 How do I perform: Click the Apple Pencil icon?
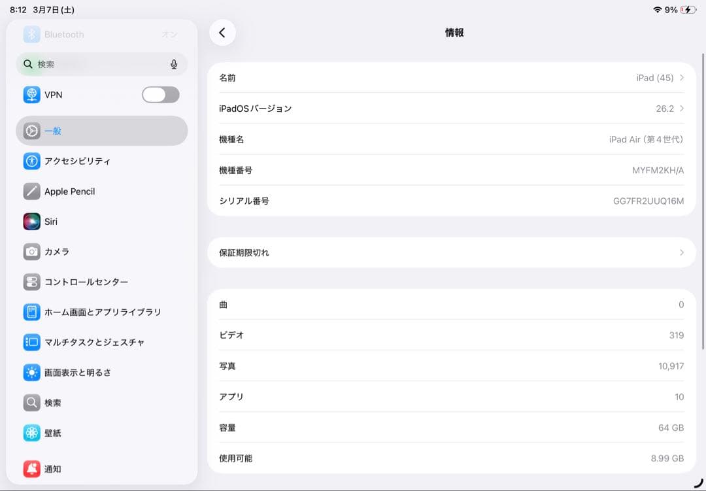[31, 192]
